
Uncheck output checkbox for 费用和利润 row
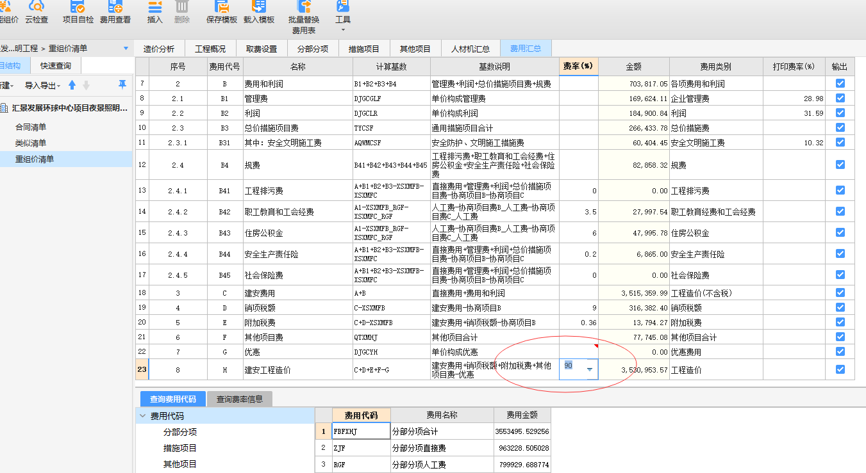point(840,83)
